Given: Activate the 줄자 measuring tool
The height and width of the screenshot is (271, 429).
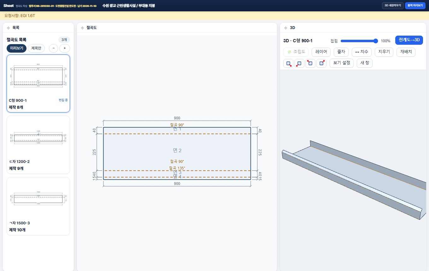Looking at the screenshot, I should (x=341, y=52).
